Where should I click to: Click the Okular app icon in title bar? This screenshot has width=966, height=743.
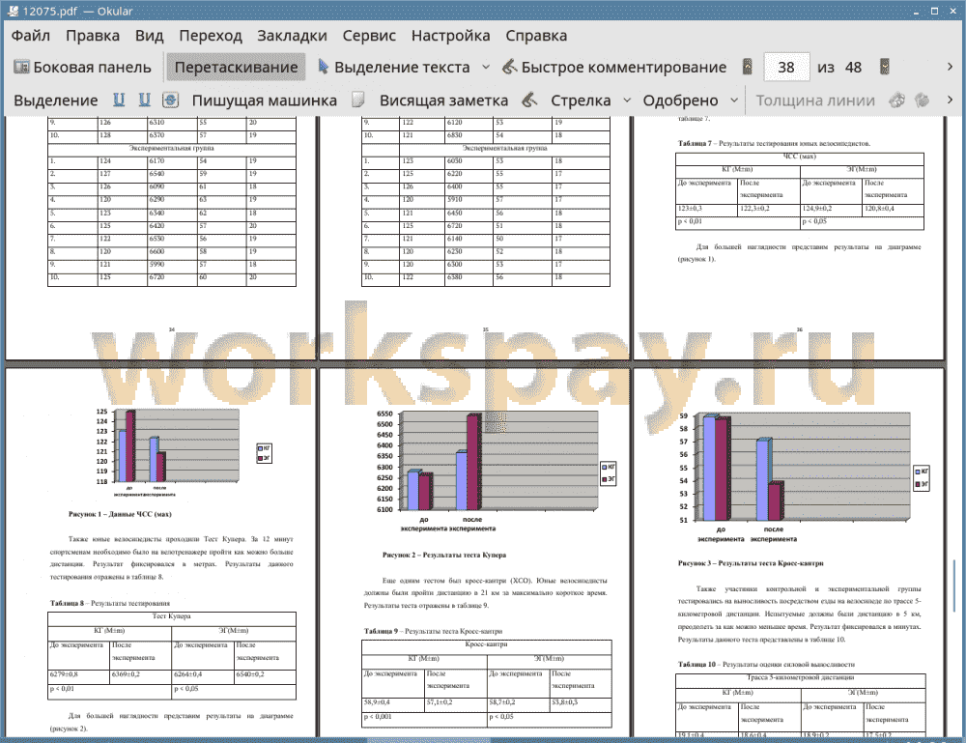tap(13, 11)
